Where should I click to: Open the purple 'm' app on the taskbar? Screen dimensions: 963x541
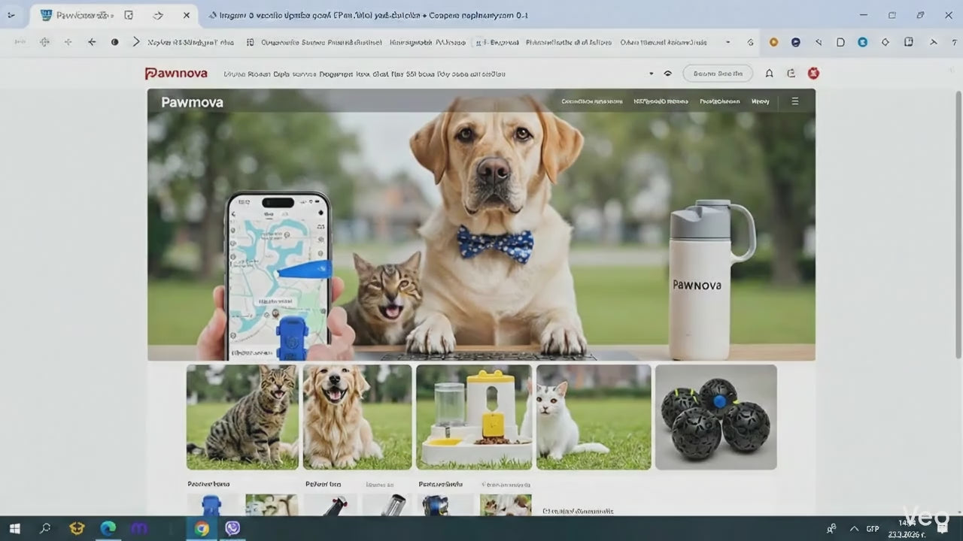point(139,528)
